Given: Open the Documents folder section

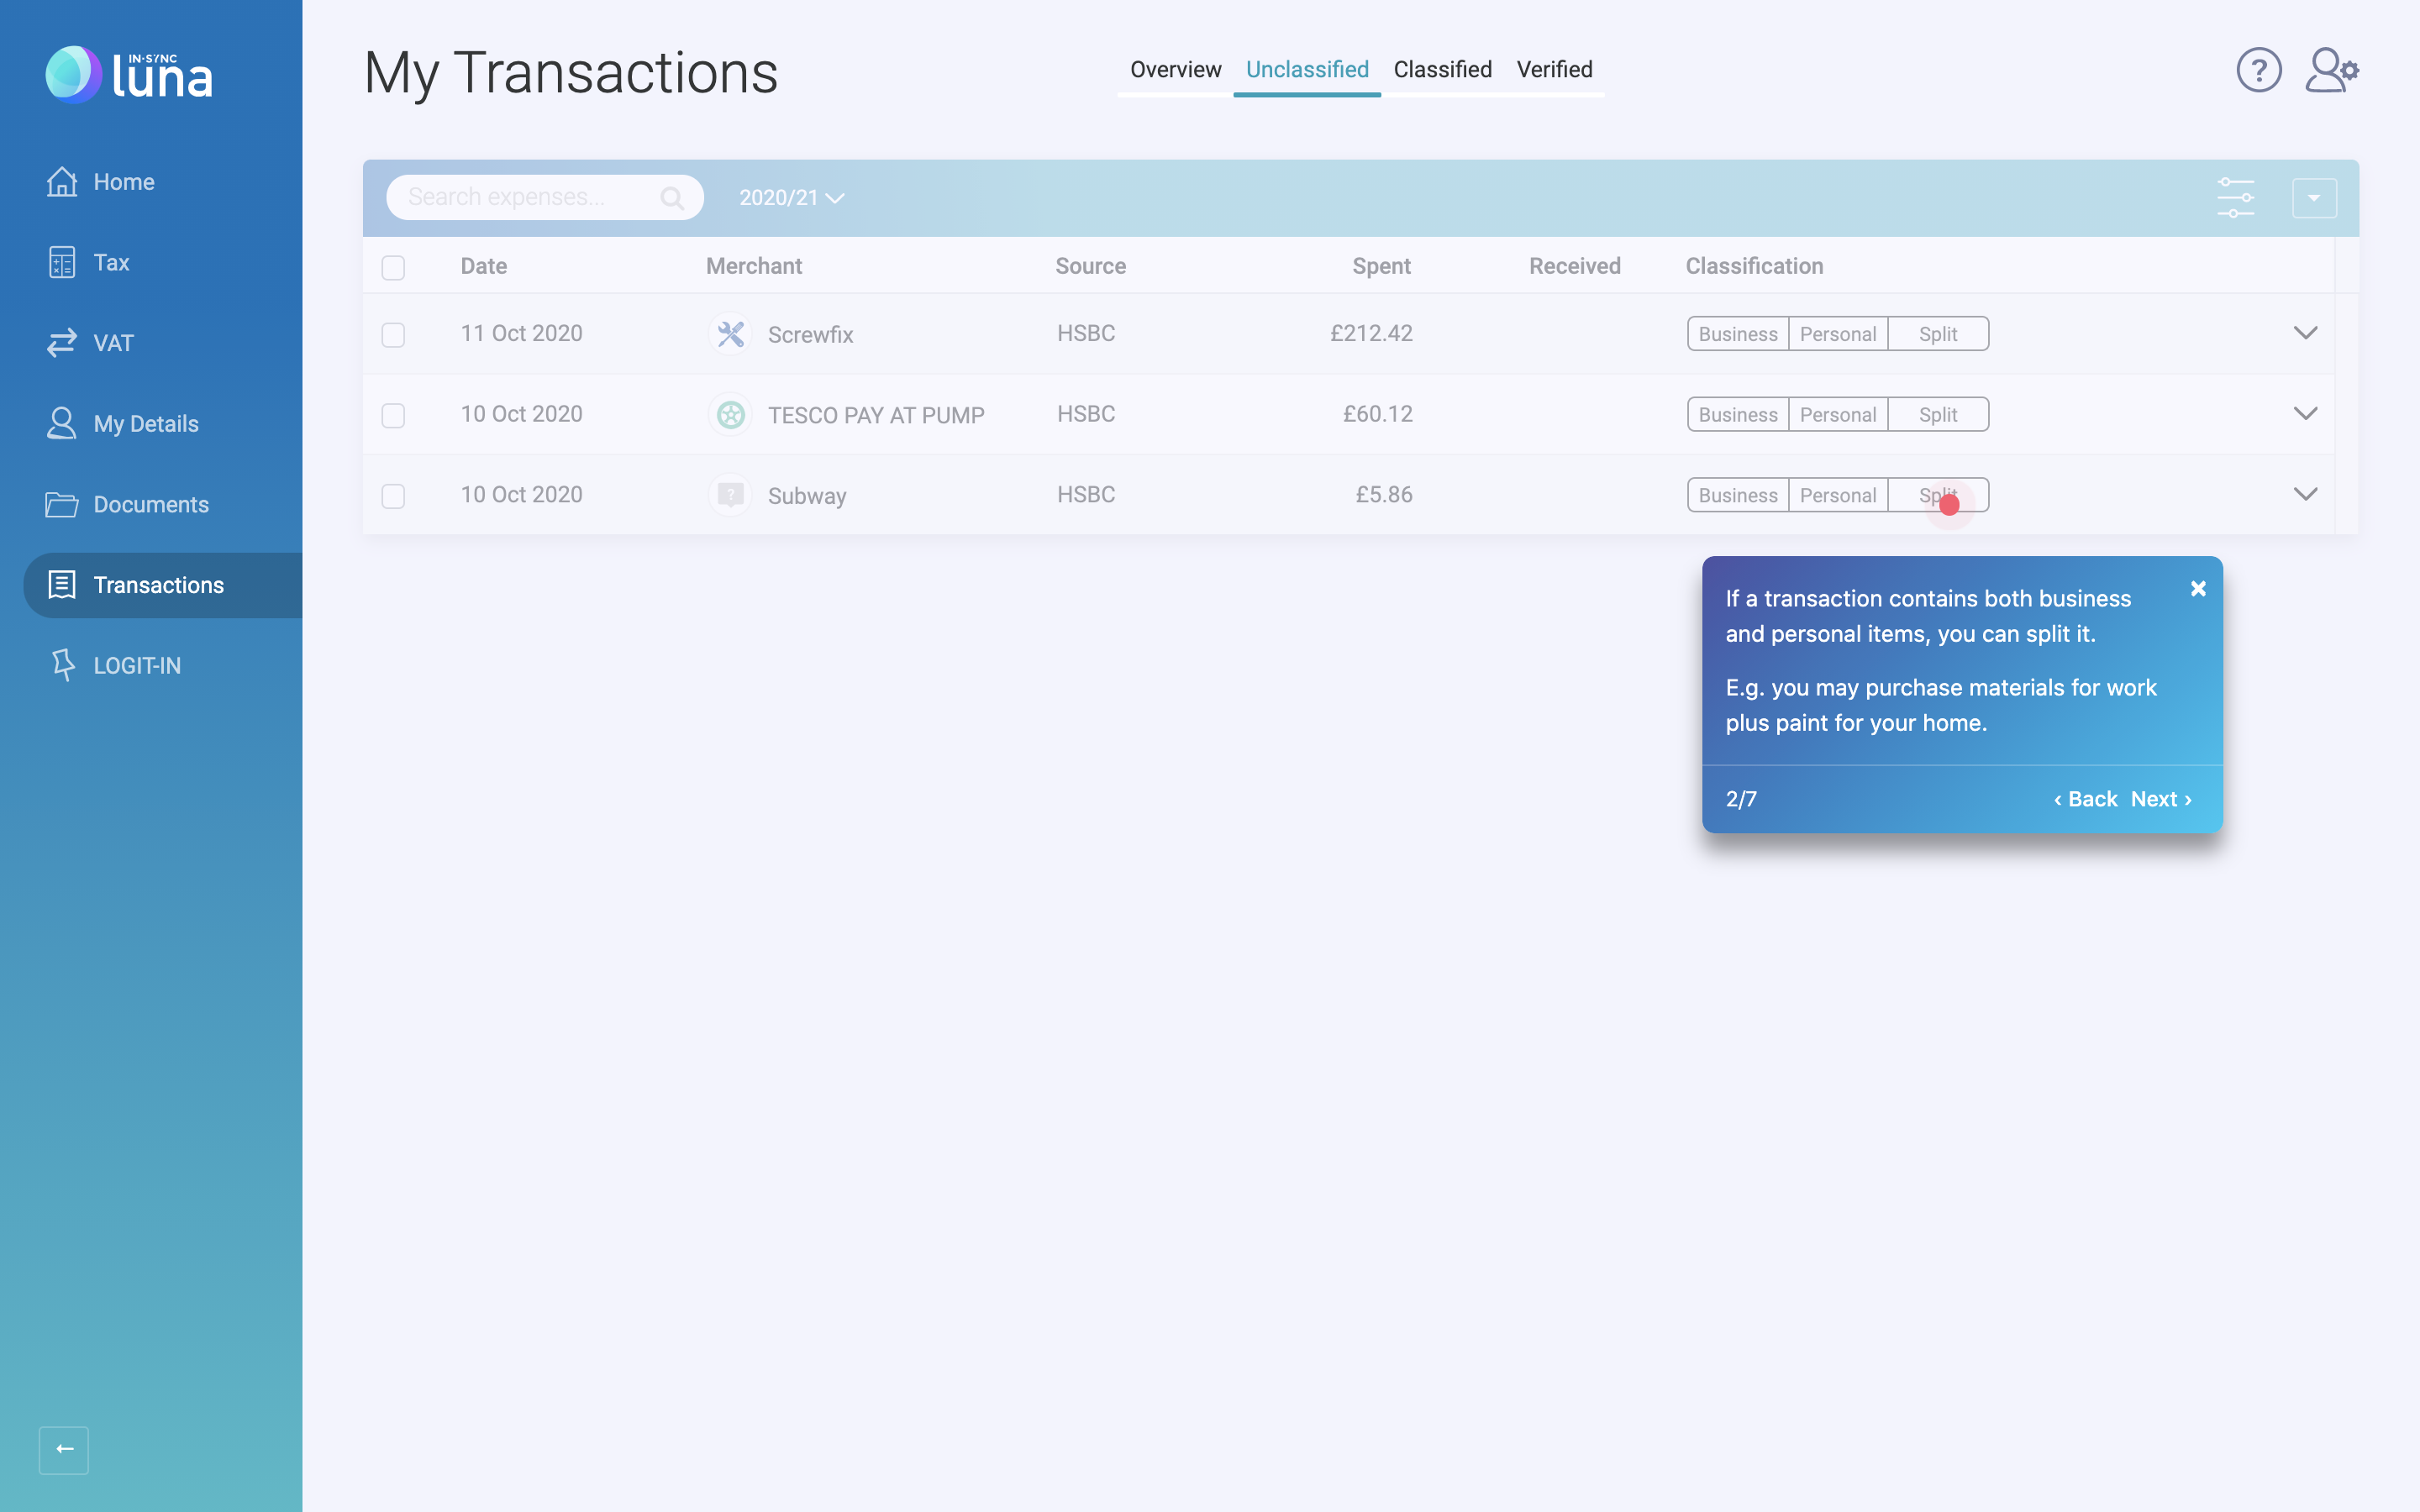Looking at the screenshot, I should (150, 504).
